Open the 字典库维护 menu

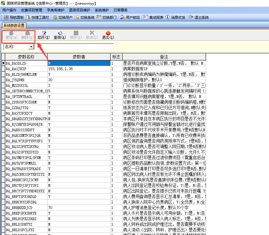click(56, 10)
